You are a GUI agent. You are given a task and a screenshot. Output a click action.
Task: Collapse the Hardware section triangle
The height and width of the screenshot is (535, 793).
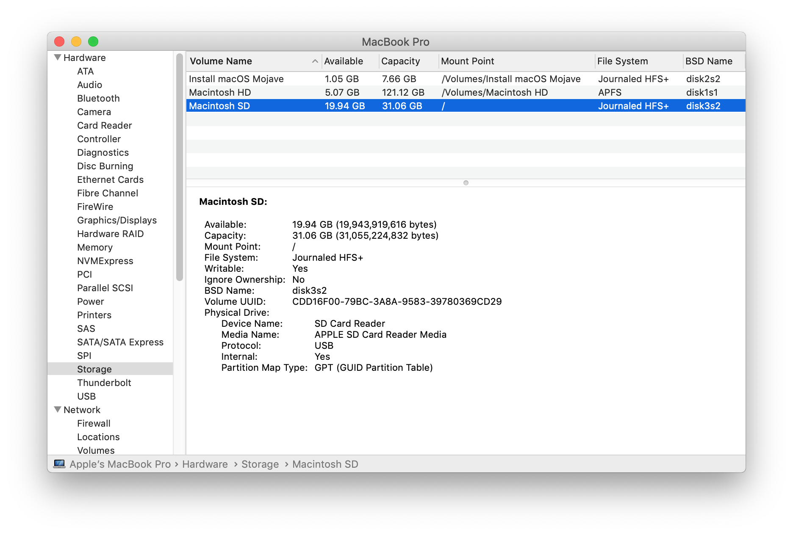[58, 57]
